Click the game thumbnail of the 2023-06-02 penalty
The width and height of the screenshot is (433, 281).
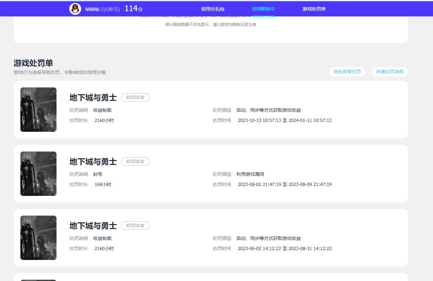(x=38, y=238)
